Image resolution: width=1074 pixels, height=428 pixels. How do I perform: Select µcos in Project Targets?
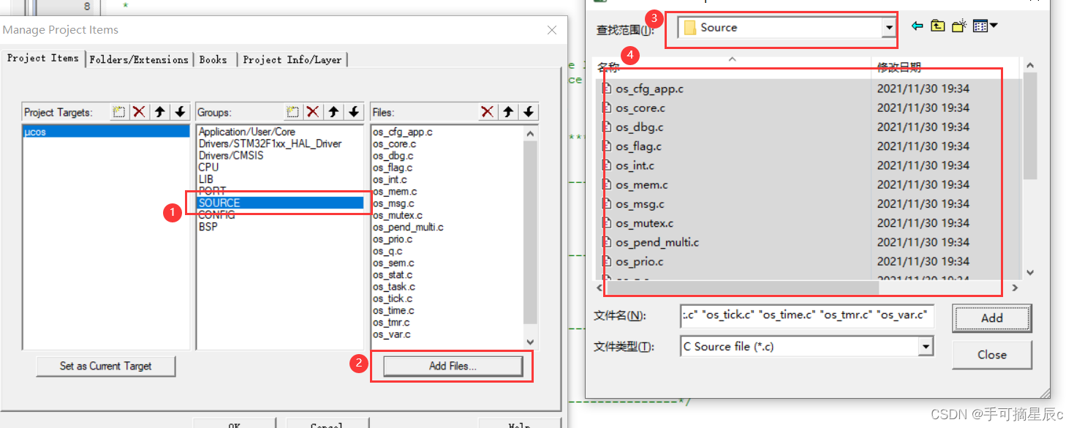[106, 132]
